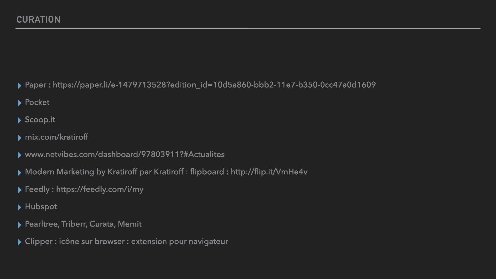Click the arrow bullet beside Modern Marketing
Viewport: 496px width, 279px height.
tap(20, 173)
